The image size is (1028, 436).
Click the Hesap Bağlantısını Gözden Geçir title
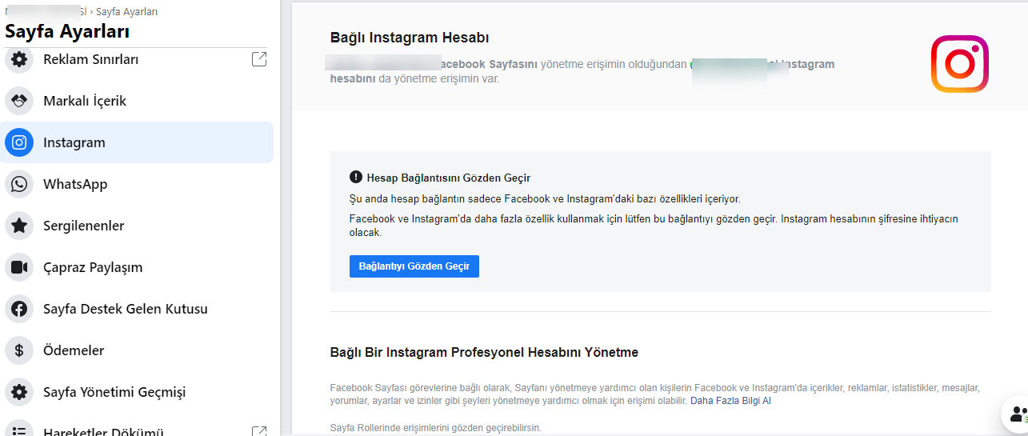[449, 178]
